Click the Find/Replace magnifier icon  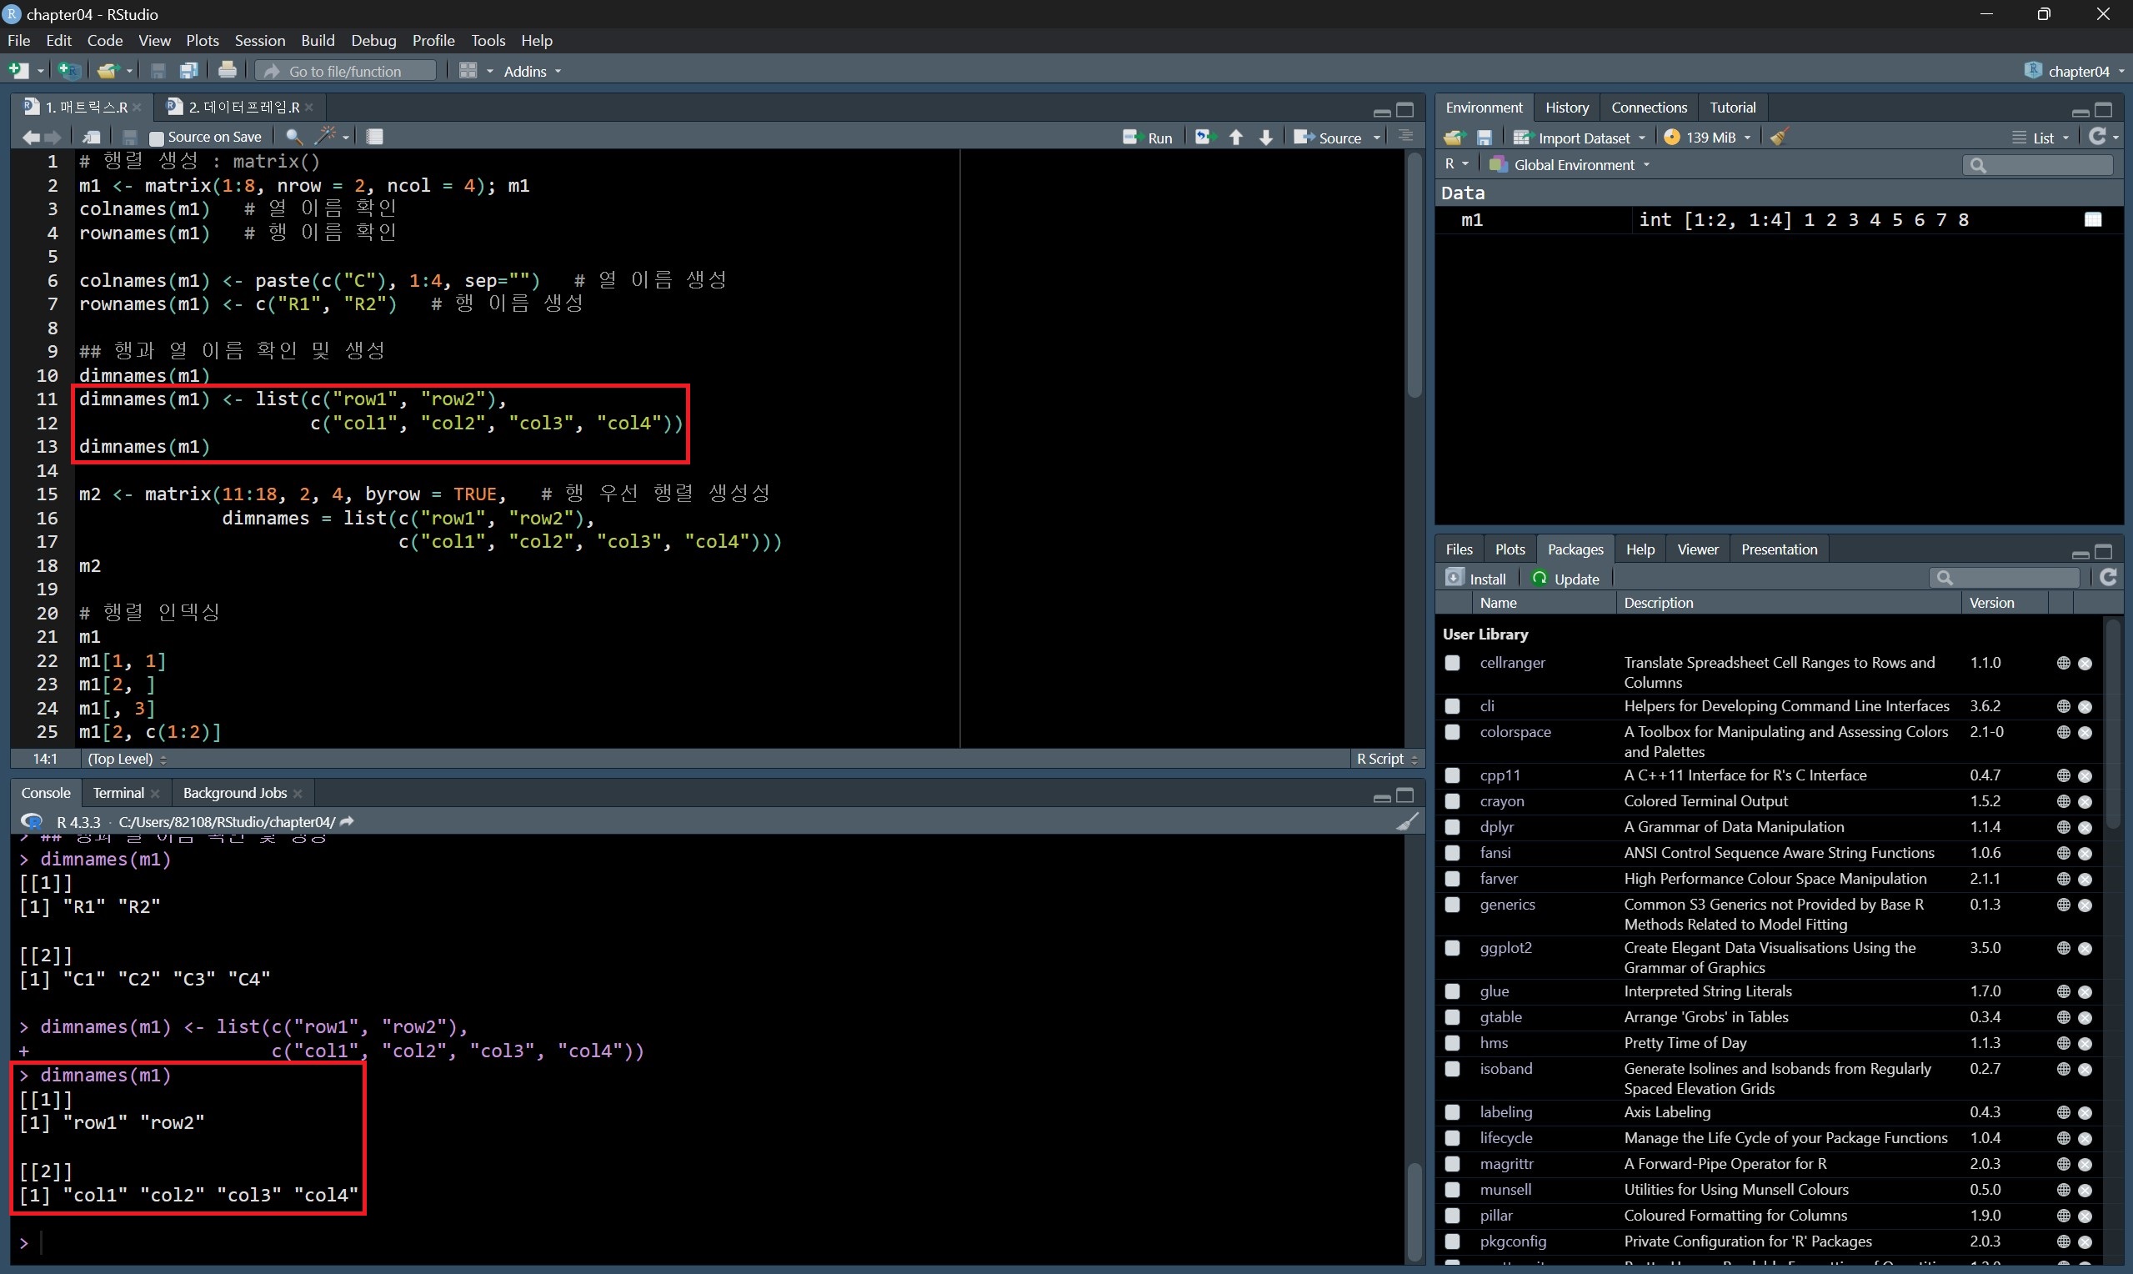click(293, 137)
